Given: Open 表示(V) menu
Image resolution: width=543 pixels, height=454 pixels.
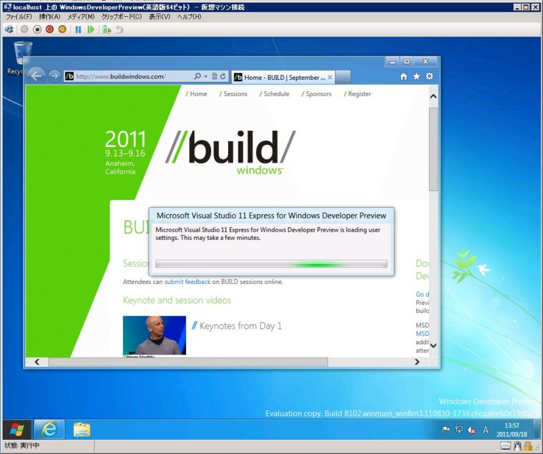Looking at the screenshot, I should pos(160,16).
